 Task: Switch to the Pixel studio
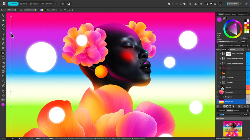23,4
